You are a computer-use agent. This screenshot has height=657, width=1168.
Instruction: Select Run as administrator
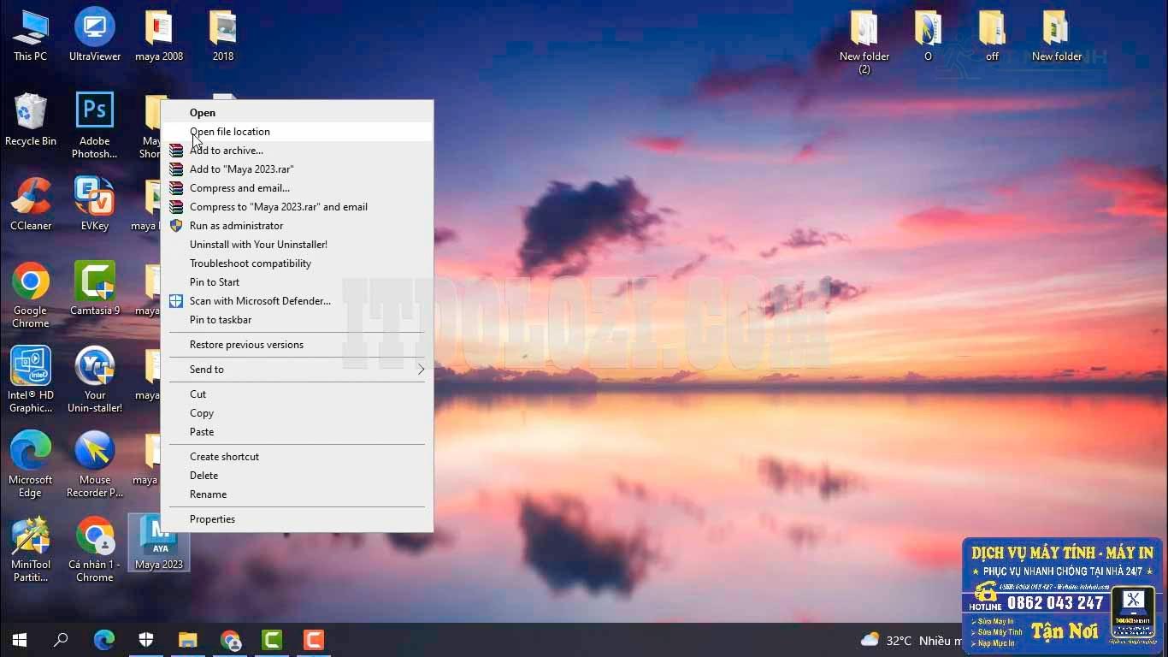236,226
